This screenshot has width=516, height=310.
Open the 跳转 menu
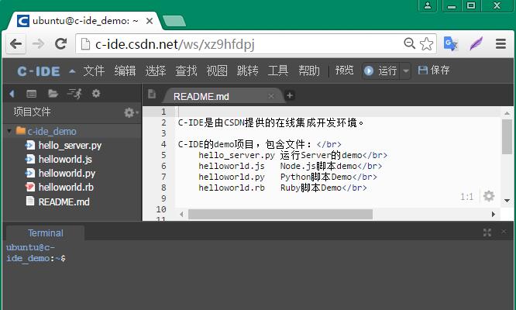point(247,71)
